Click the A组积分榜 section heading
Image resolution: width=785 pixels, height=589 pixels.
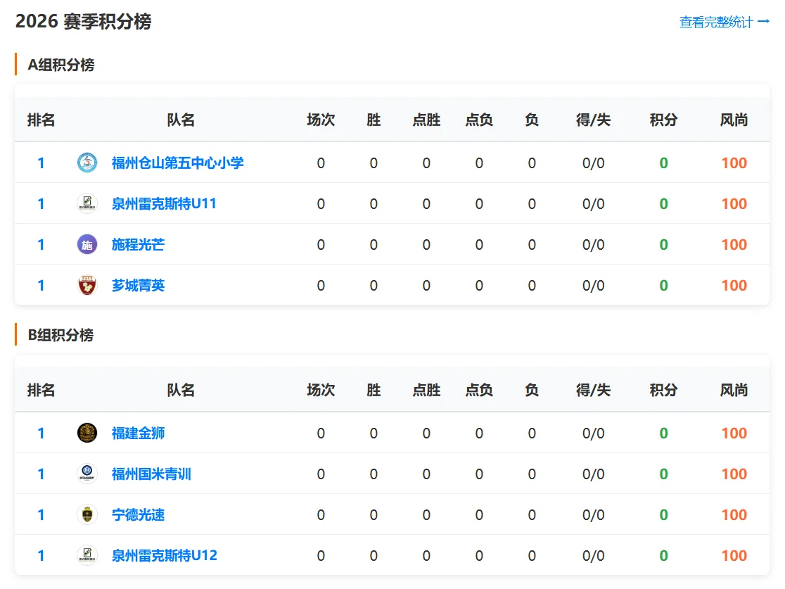pos(61,65)
